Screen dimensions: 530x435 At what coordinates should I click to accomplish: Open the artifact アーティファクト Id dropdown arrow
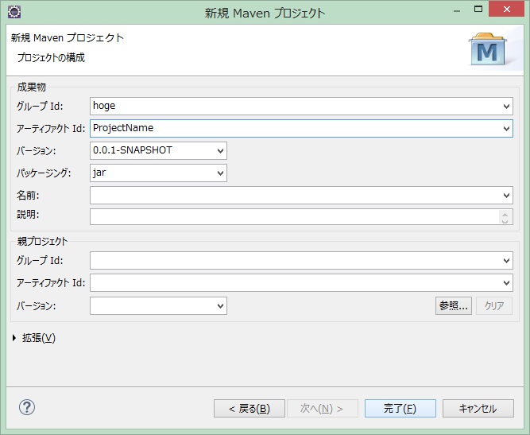(506, 129)
